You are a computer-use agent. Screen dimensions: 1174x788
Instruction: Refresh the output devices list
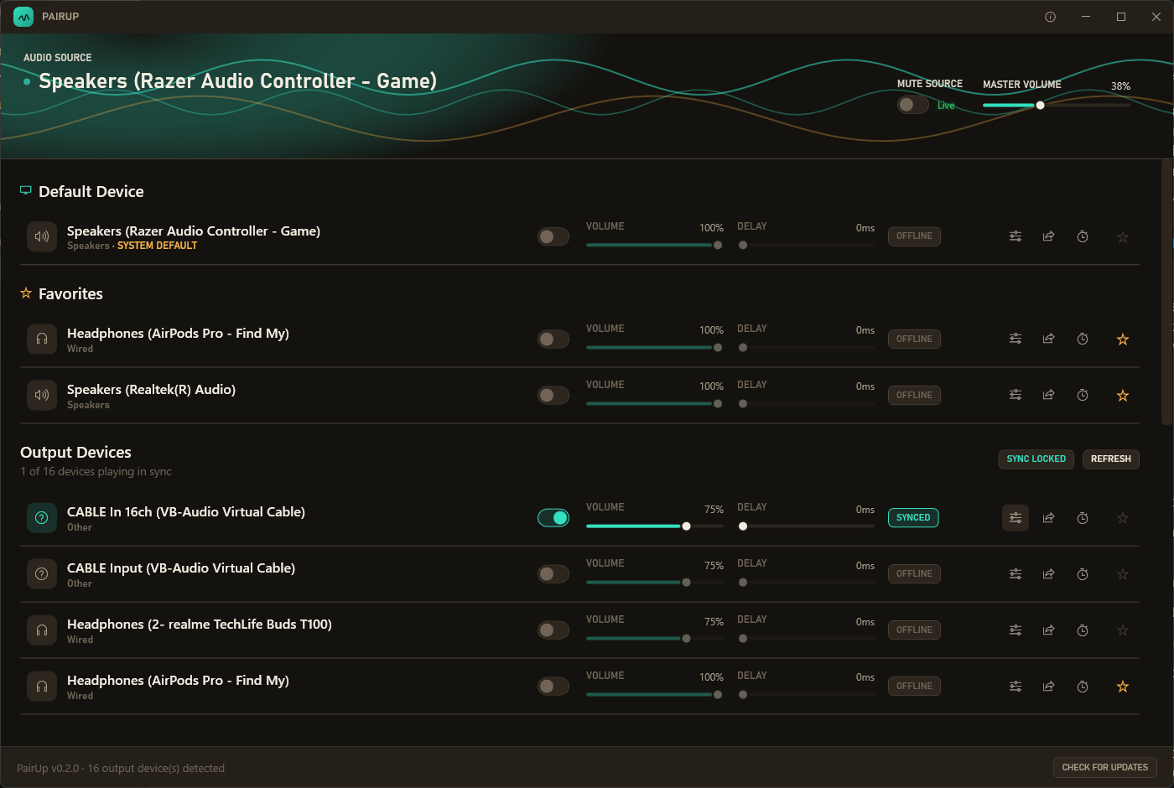point(1110,459)
